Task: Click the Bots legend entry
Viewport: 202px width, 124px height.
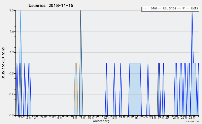Action: coord(192,8)
